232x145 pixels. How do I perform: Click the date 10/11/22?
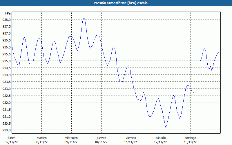101,142
